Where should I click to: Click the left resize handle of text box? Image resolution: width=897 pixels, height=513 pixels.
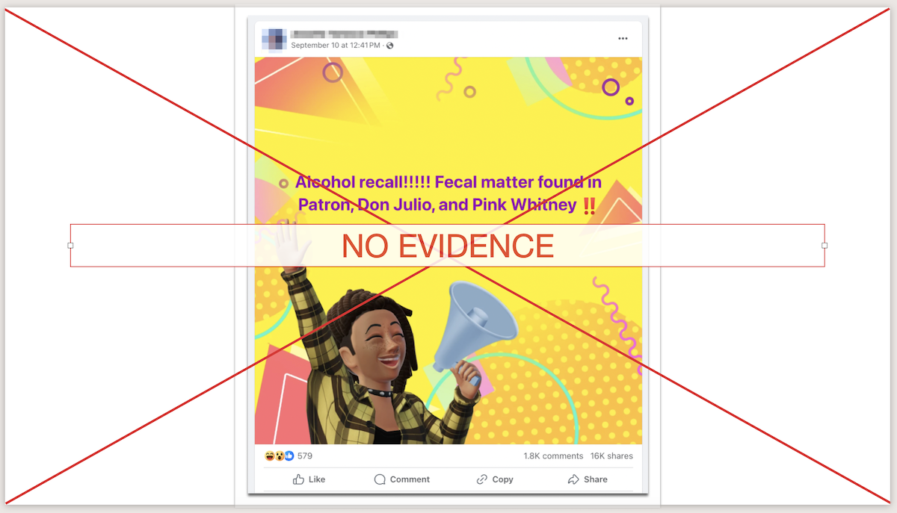[70, 246]
